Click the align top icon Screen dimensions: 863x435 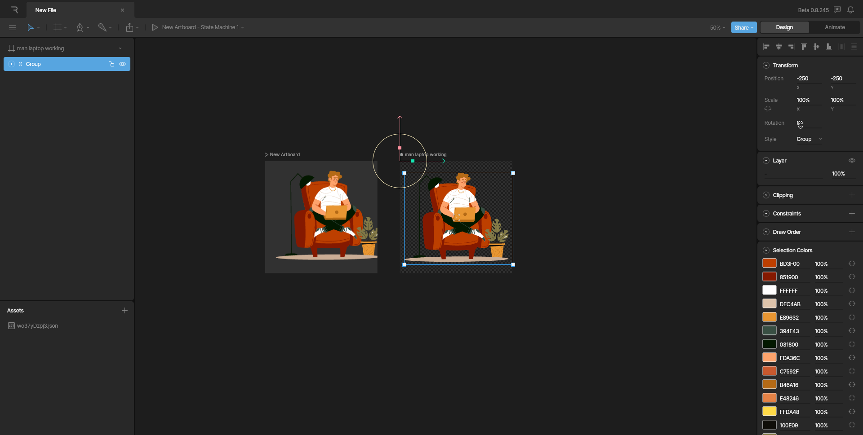tap(804, 47)
